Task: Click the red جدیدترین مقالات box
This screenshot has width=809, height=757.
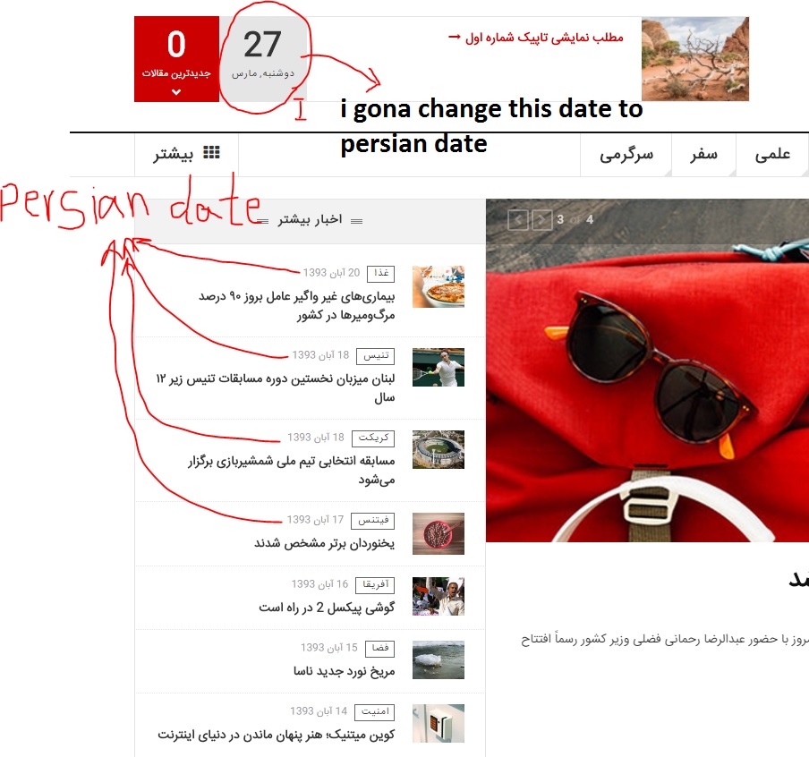Action: click(x=176, y=59)
